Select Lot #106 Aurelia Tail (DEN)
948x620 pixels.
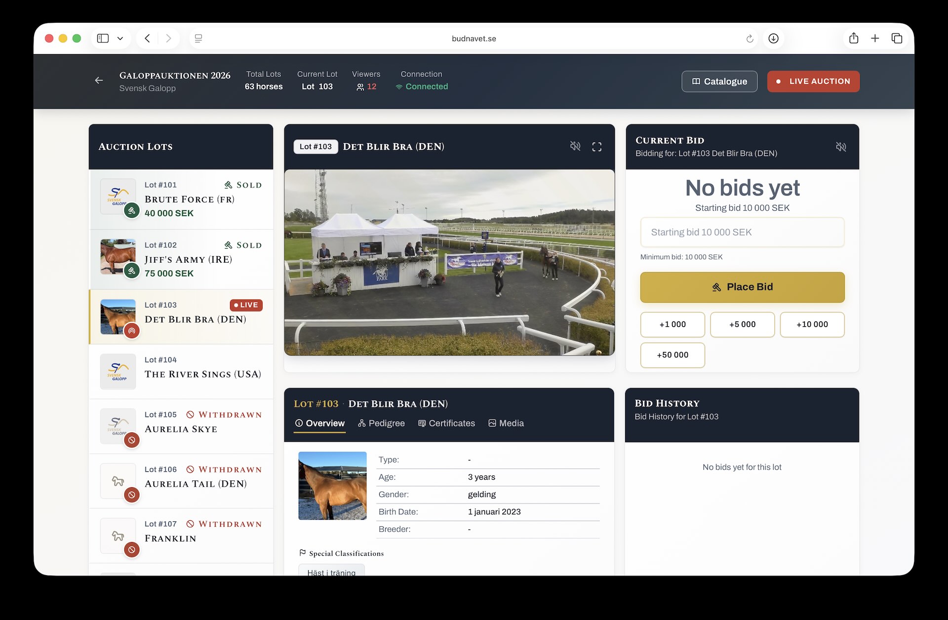coord(181,481)
